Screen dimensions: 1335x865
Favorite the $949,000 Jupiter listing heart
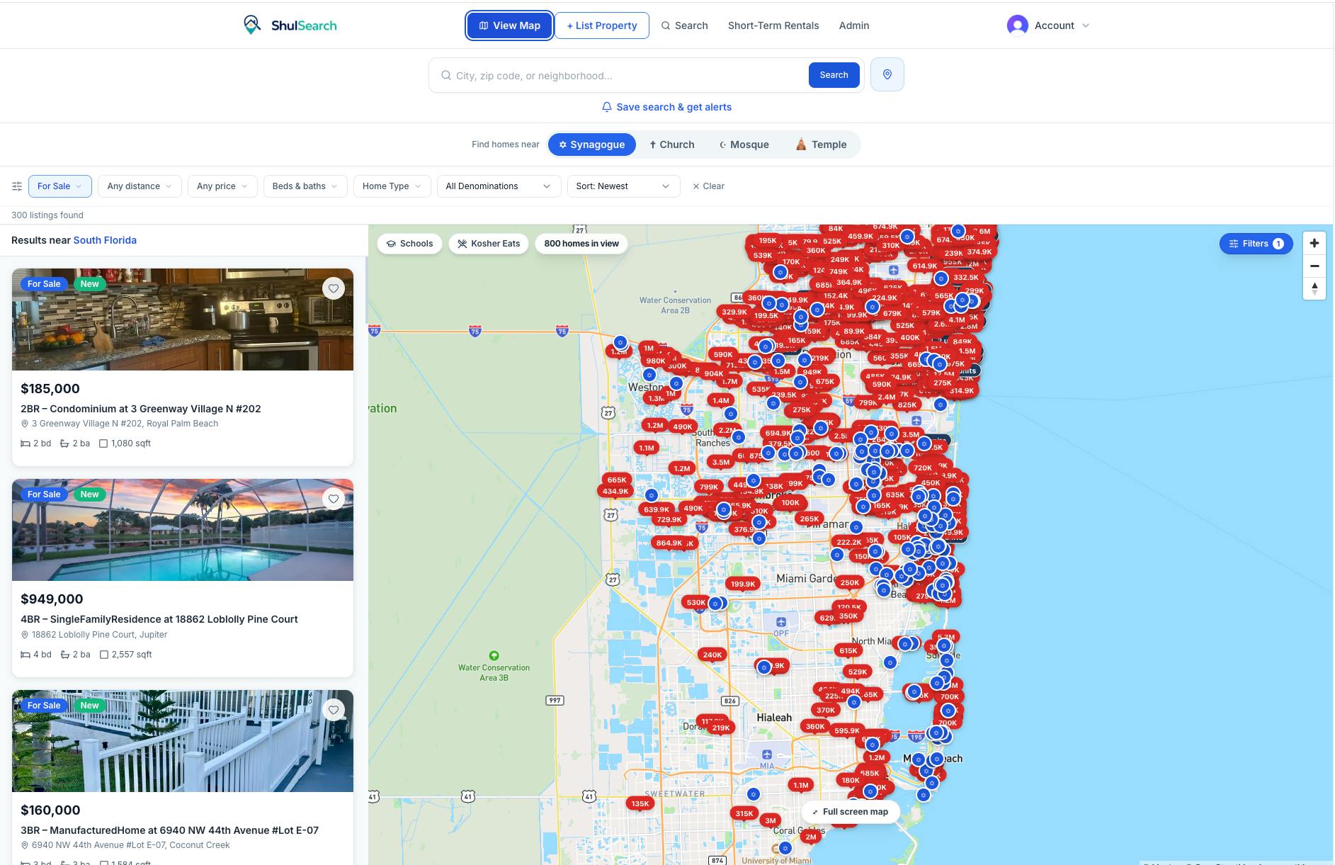coord(334,499)
